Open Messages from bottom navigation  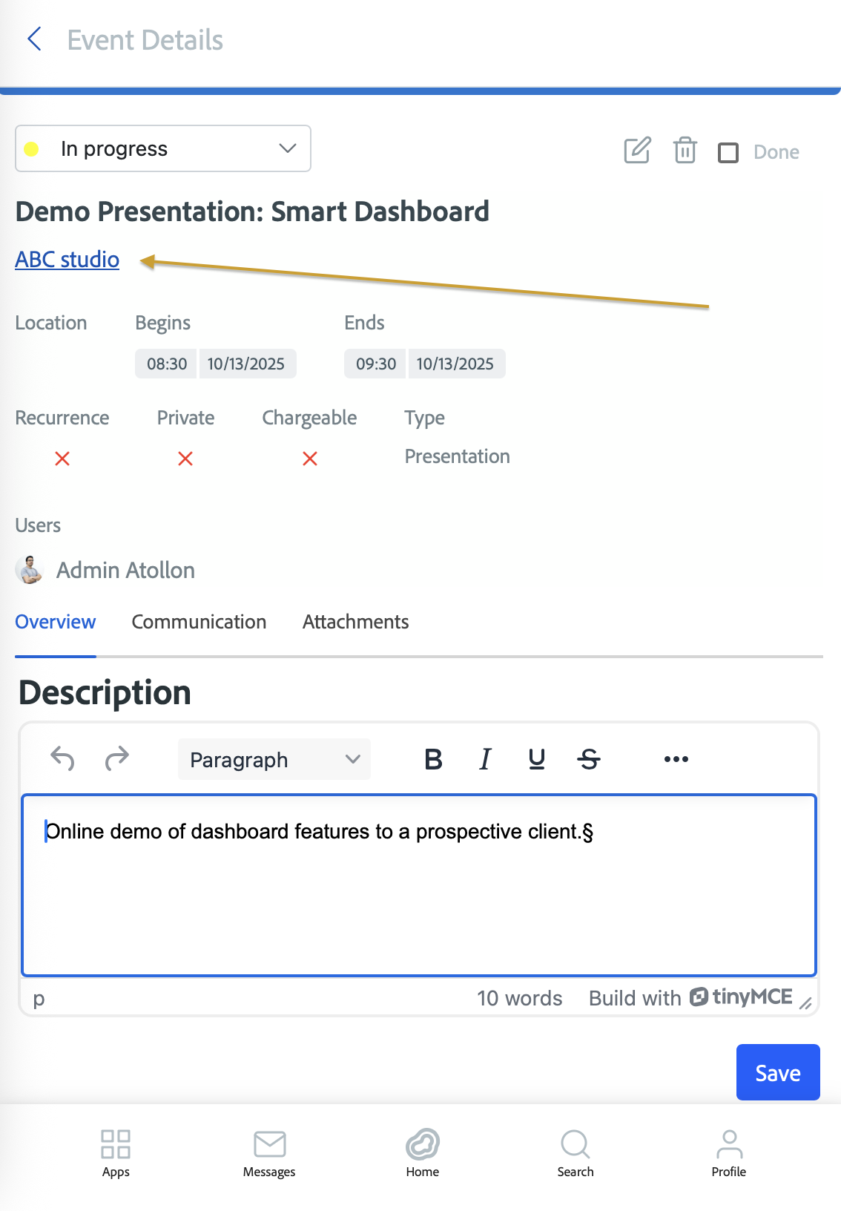click(x=269, y=1153)
